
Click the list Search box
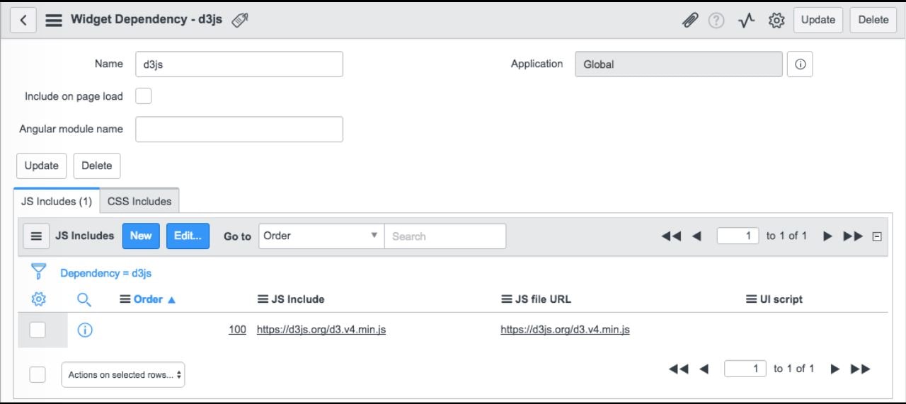pos(445,236)
